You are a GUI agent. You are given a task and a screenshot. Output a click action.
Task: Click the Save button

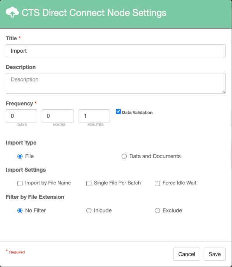pyautogui.click(x=215, y=254)
